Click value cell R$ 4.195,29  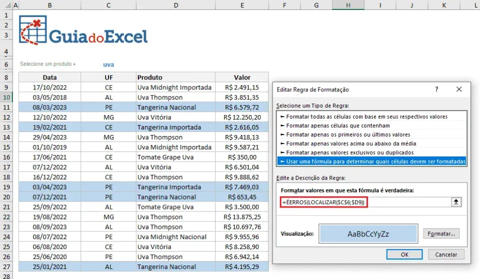(242, 266)
